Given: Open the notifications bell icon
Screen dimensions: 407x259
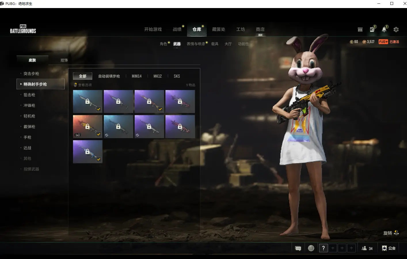Looking at the screenshot, I should [384, 29].
